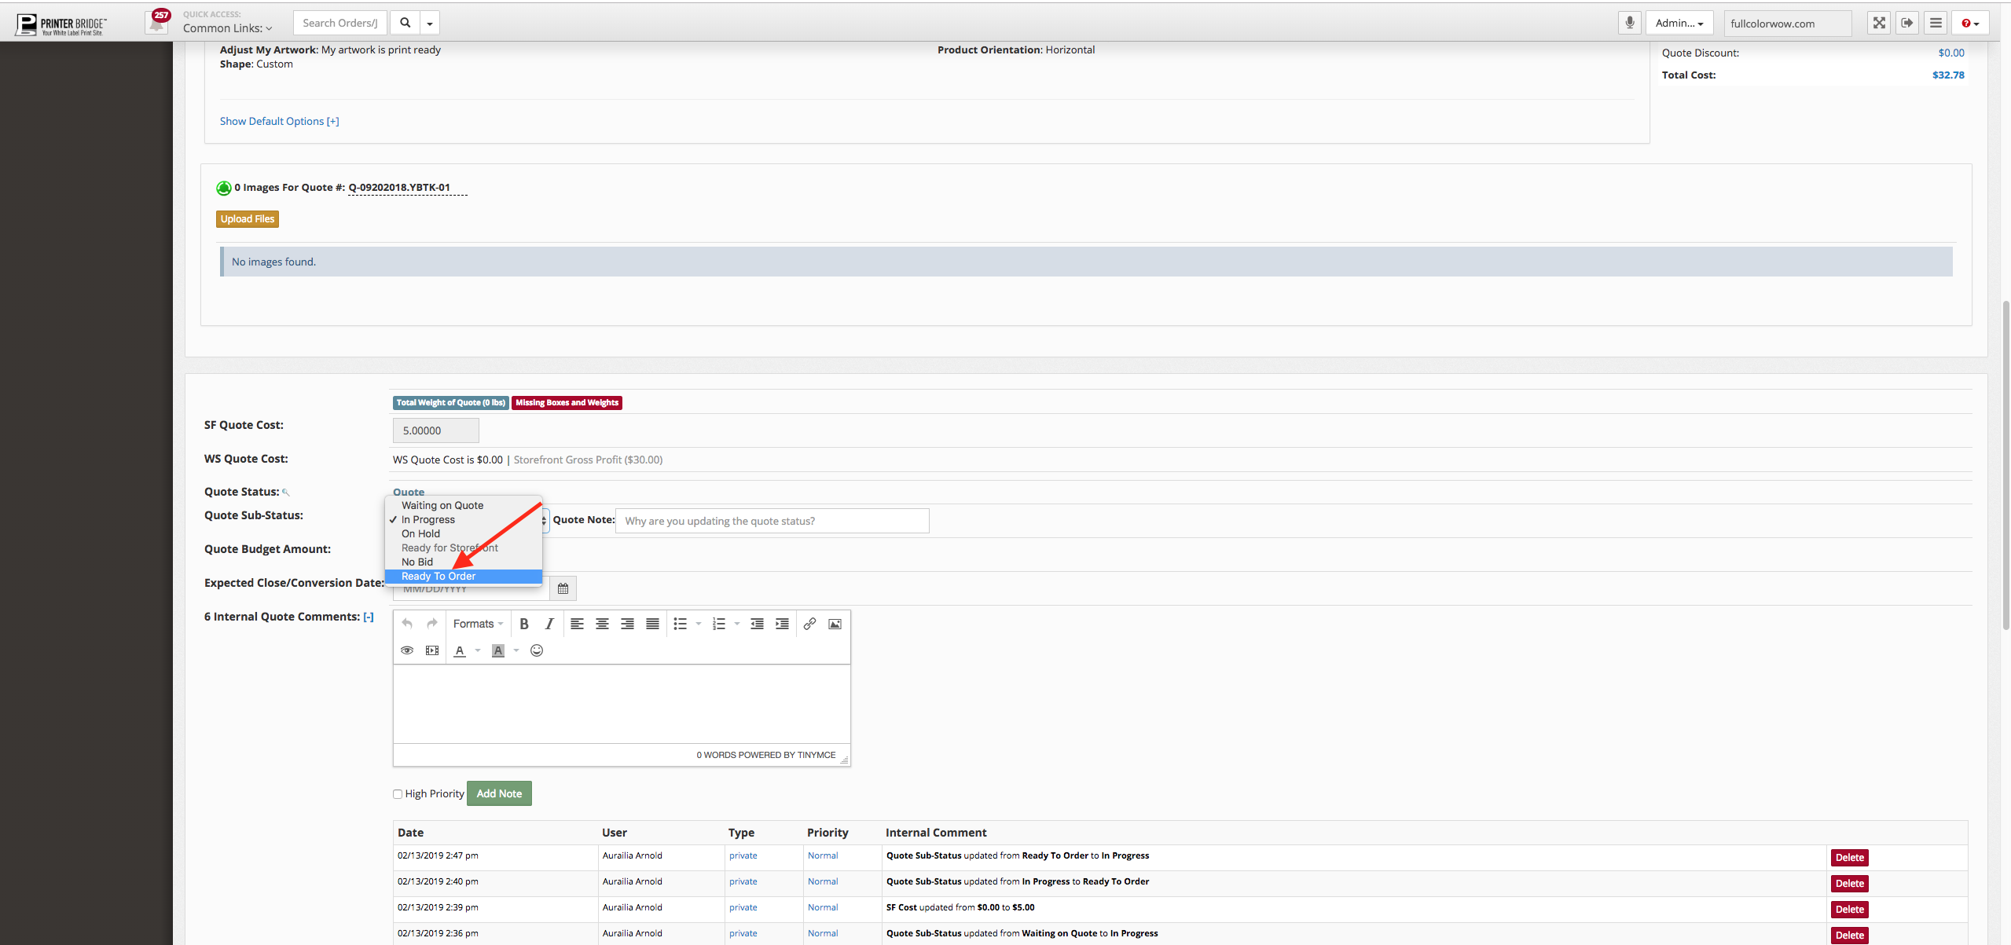Click Show Default Options link

coord(279,121)
